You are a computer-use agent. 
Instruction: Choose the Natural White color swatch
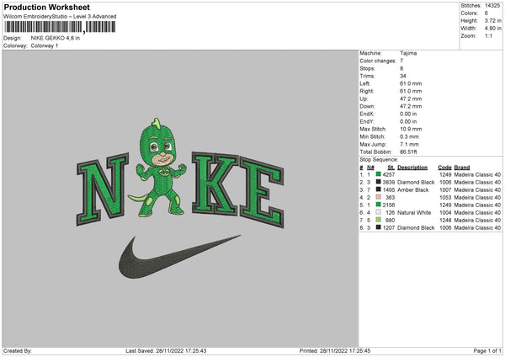pyautogui.click(x=379, y=212)
